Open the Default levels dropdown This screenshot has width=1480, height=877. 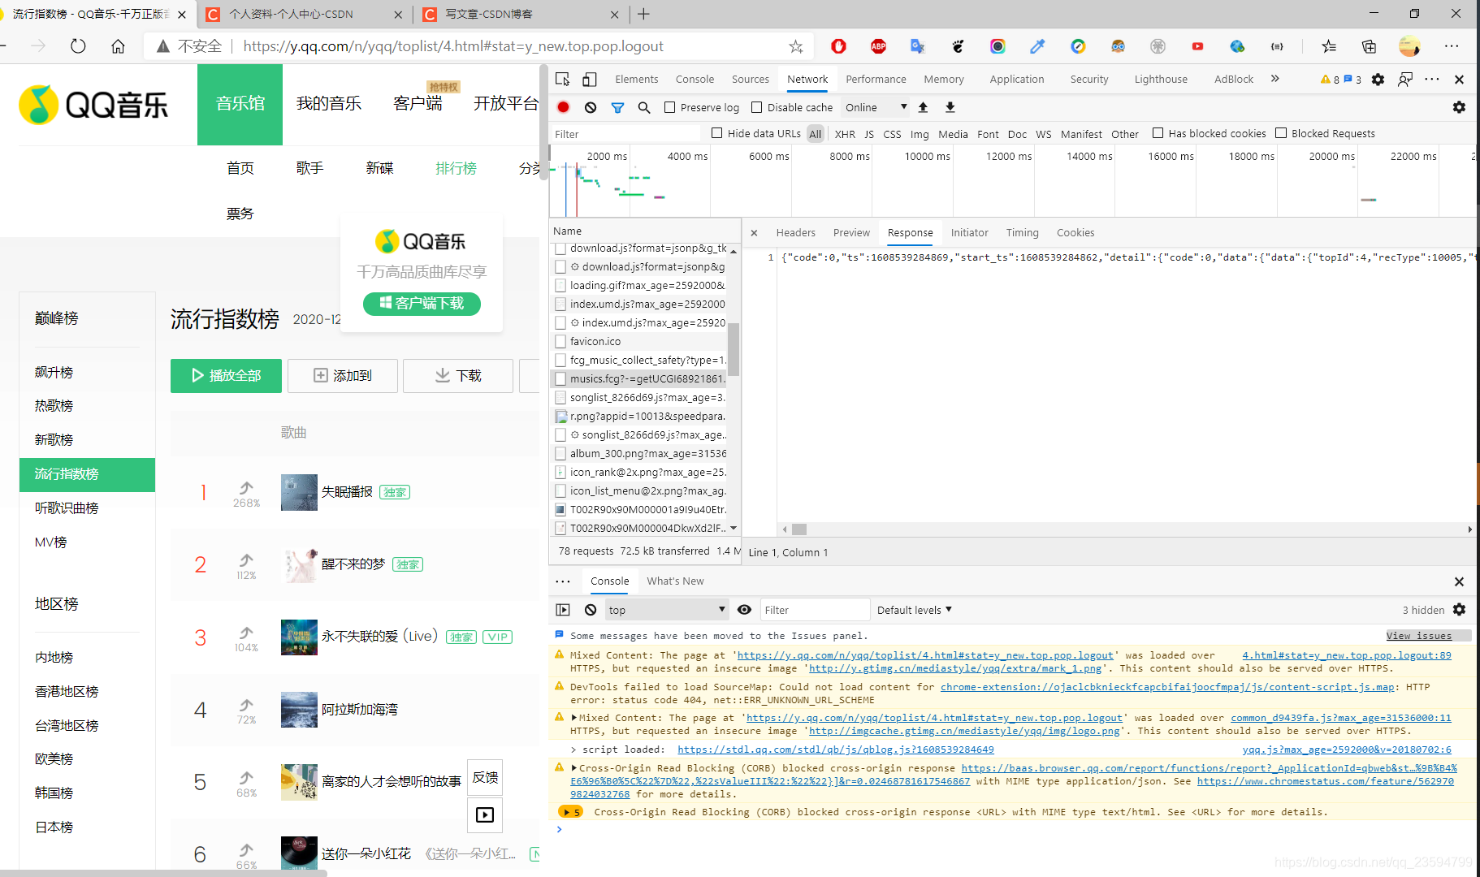pyautogui.click(x=915, y=610)
